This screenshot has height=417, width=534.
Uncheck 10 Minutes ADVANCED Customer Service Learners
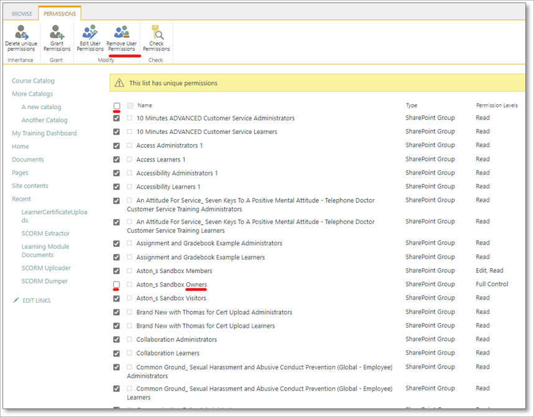pos(116,132)
